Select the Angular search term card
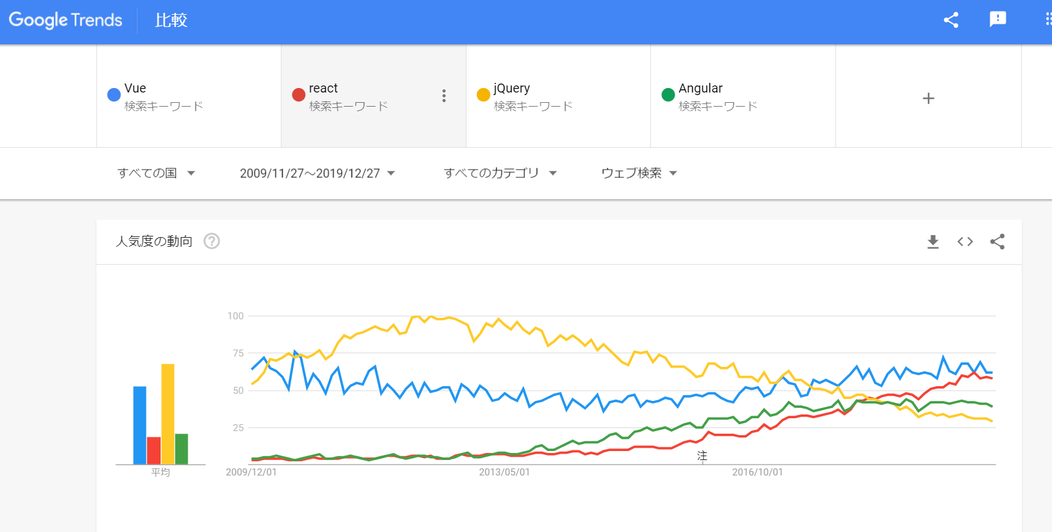The image size is (1052, 532). click(x=743, y=96)
